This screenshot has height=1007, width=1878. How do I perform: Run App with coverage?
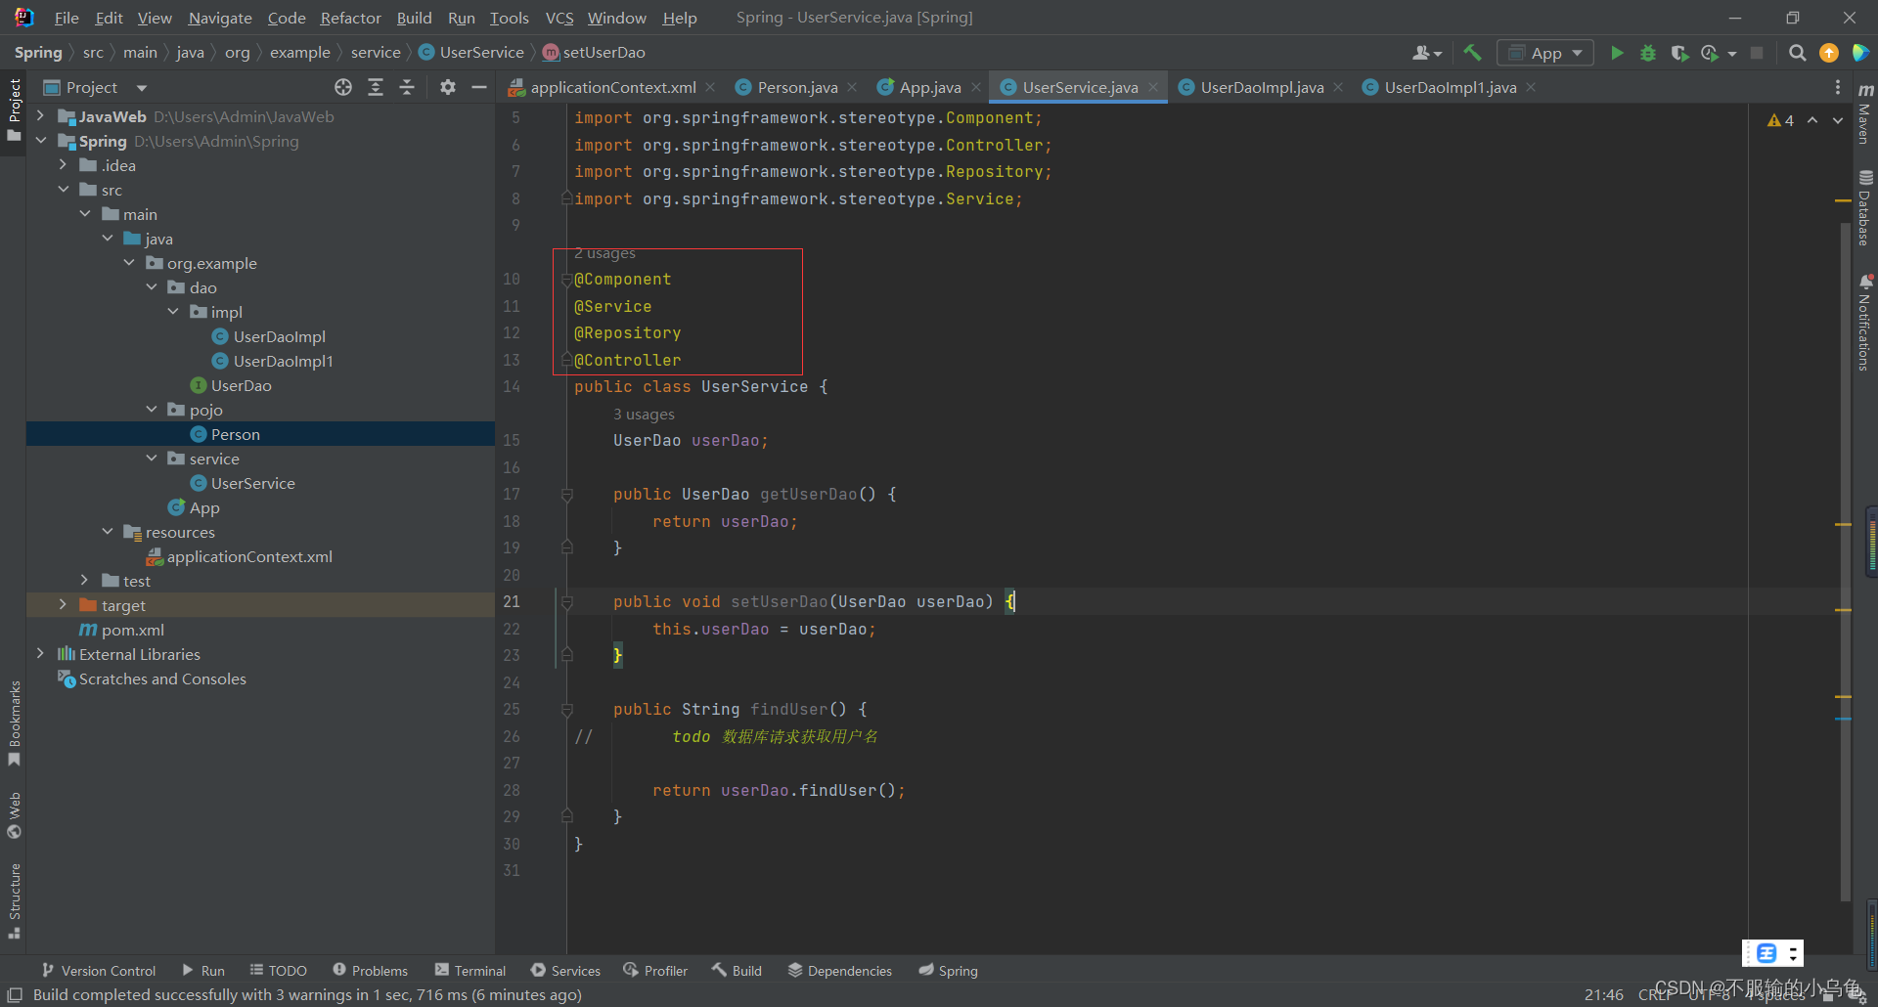pos(1679,53)
